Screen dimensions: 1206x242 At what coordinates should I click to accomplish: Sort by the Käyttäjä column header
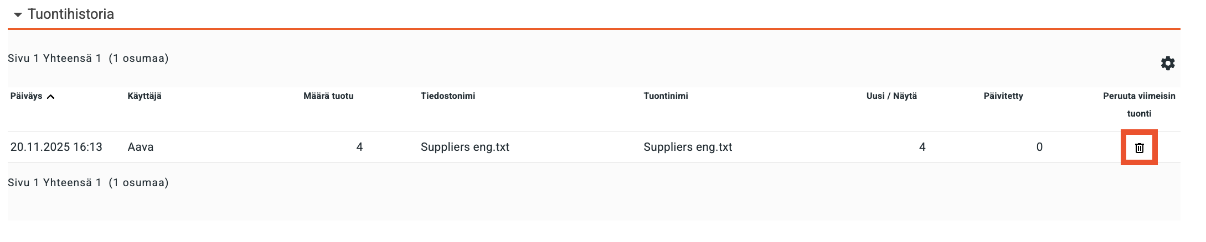(145, 96)
